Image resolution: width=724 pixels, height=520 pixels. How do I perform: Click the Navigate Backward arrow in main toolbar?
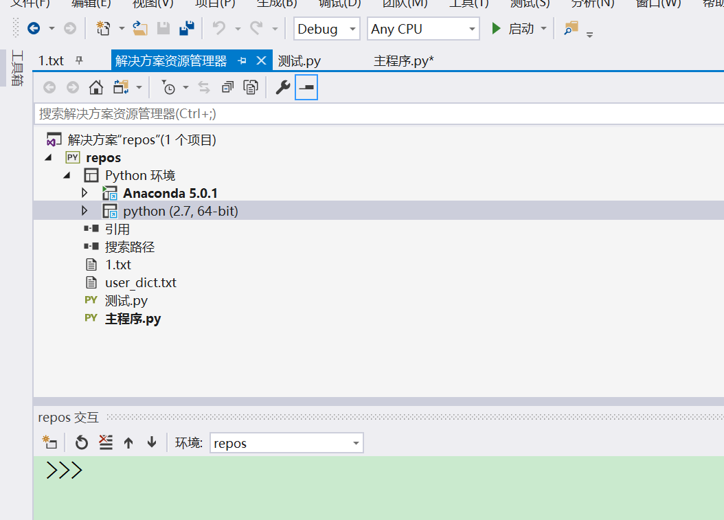point(34,29)
